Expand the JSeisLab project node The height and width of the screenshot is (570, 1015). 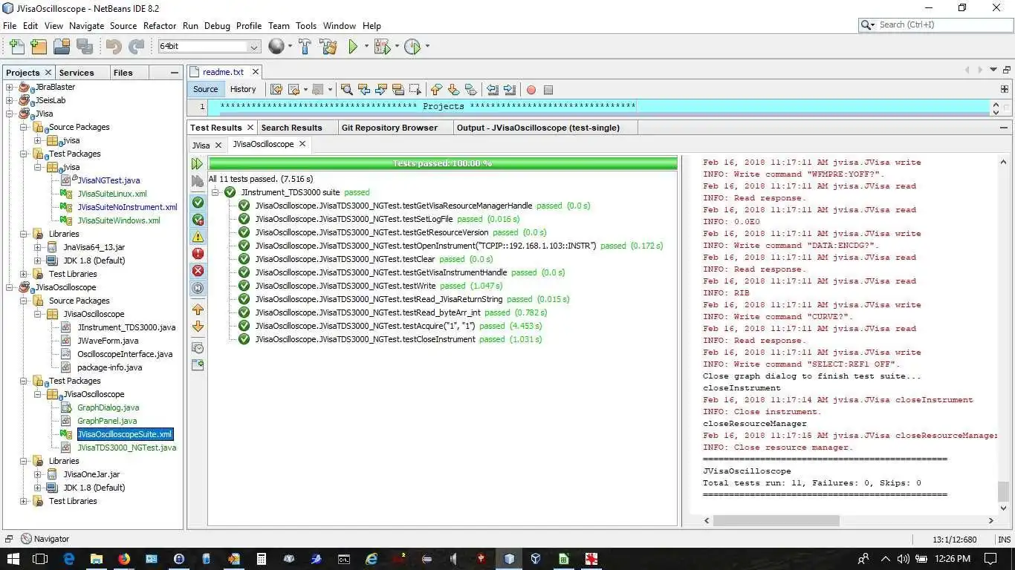pyautogui.click(x=10, y=100)
